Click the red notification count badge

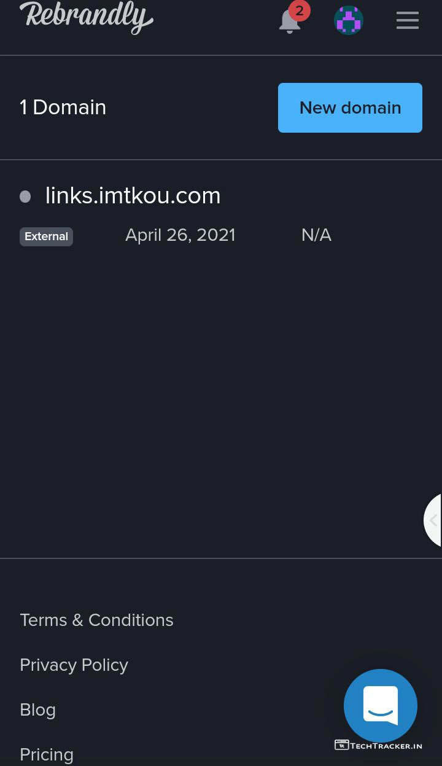(x=300, y=10)
